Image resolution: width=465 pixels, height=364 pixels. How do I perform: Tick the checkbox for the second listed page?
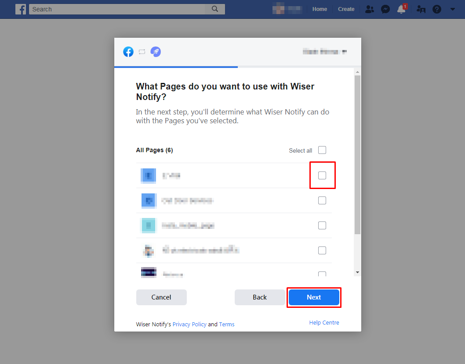pyautogui.click(x=322, y=200)
